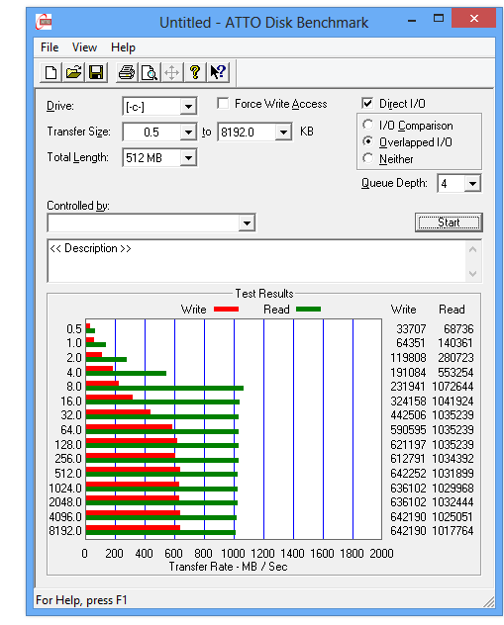Image resolution: width=504 pixels, height=625 pixels.
Task: Click the 8.0 KB green read bar
Action: point(164,388)
